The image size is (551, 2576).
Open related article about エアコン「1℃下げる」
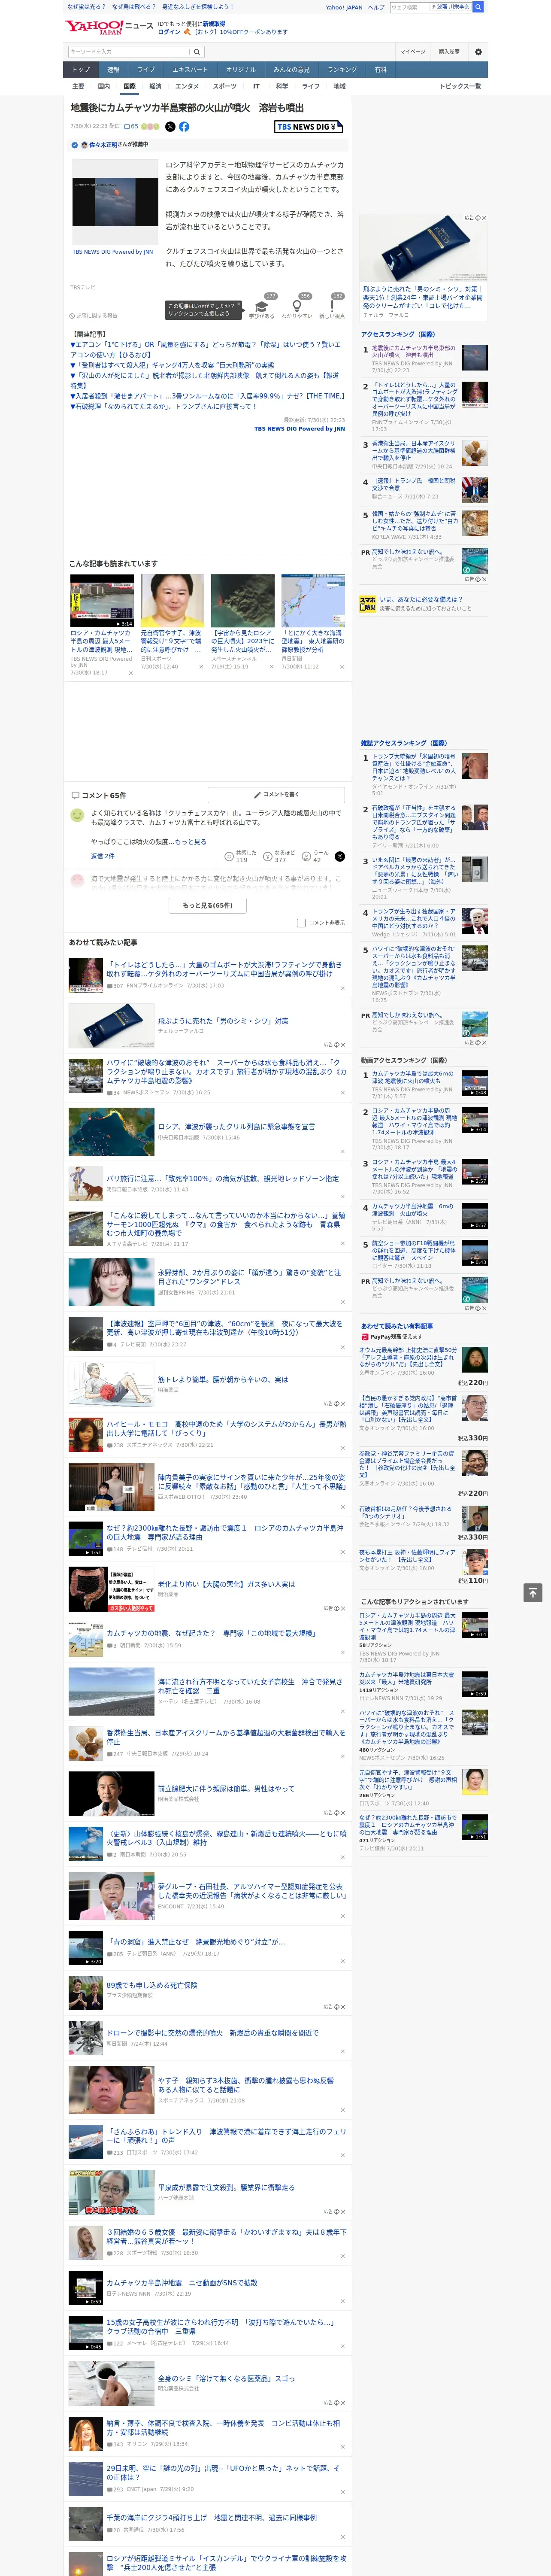(x=205, y=349)
